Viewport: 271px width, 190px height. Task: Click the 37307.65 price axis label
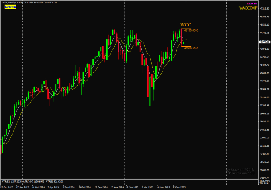[x=264, y=106]
